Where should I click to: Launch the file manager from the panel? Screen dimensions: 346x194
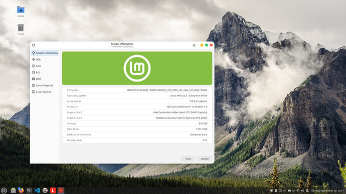click(x=13, y=190)
